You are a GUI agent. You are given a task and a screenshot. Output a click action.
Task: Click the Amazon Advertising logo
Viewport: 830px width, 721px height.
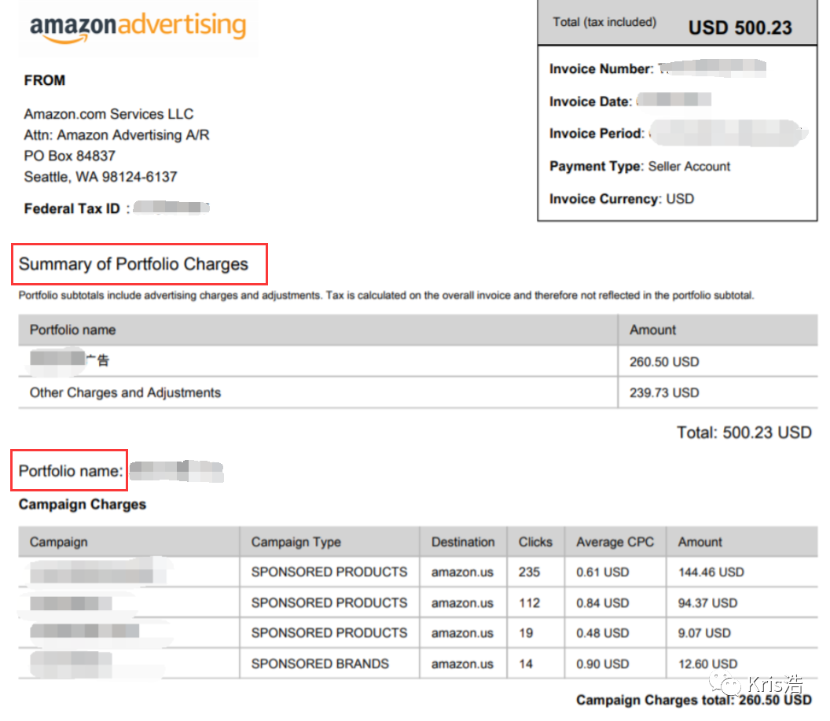pyautogui.click(x=138, y=28)
